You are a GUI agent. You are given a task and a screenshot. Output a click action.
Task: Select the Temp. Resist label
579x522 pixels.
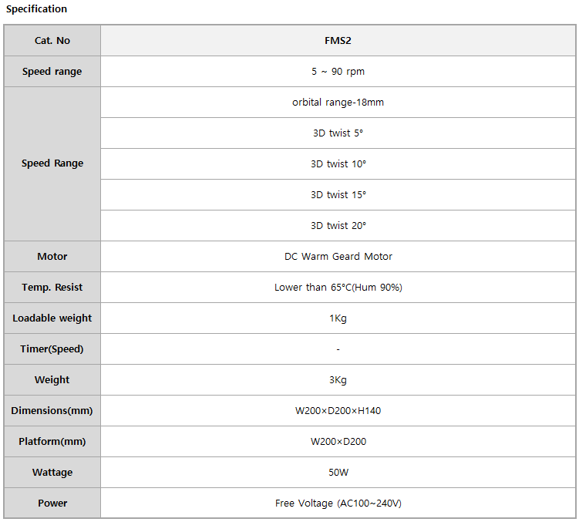tap(52, 288)
